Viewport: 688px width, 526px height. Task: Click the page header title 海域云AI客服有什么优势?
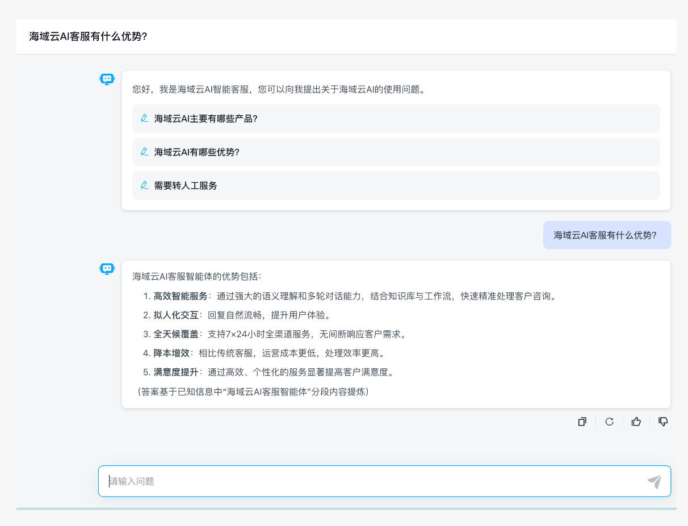click(88, 37)
